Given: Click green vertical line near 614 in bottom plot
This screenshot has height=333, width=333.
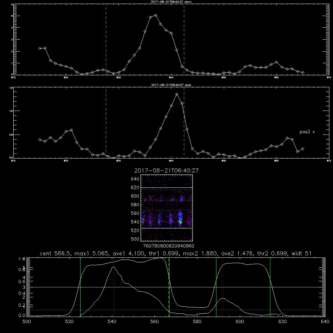Looking at the screenshot, I should [270, 287].
